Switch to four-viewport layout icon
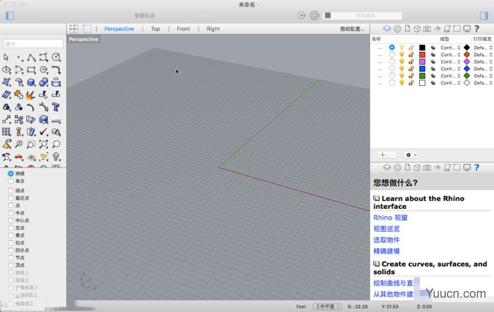This screenshot has width=494, height=312. (x=74, y=28)
